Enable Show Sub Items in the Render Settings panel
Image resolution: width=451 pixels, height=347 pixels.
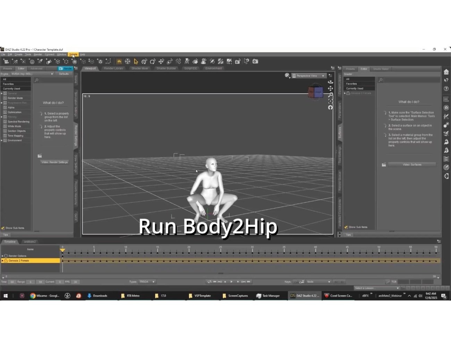click(3, 228)
